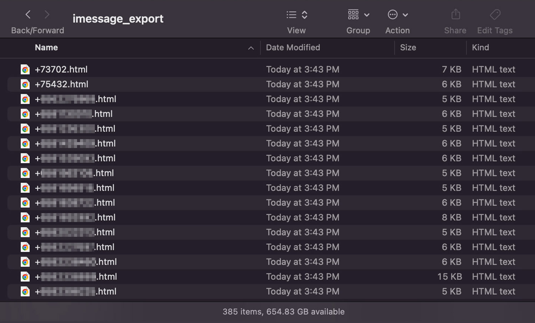The height and width of the screenshot is (323, 535).
Task: Click the 15 KB size cell
Action: (x=449, y=277)
